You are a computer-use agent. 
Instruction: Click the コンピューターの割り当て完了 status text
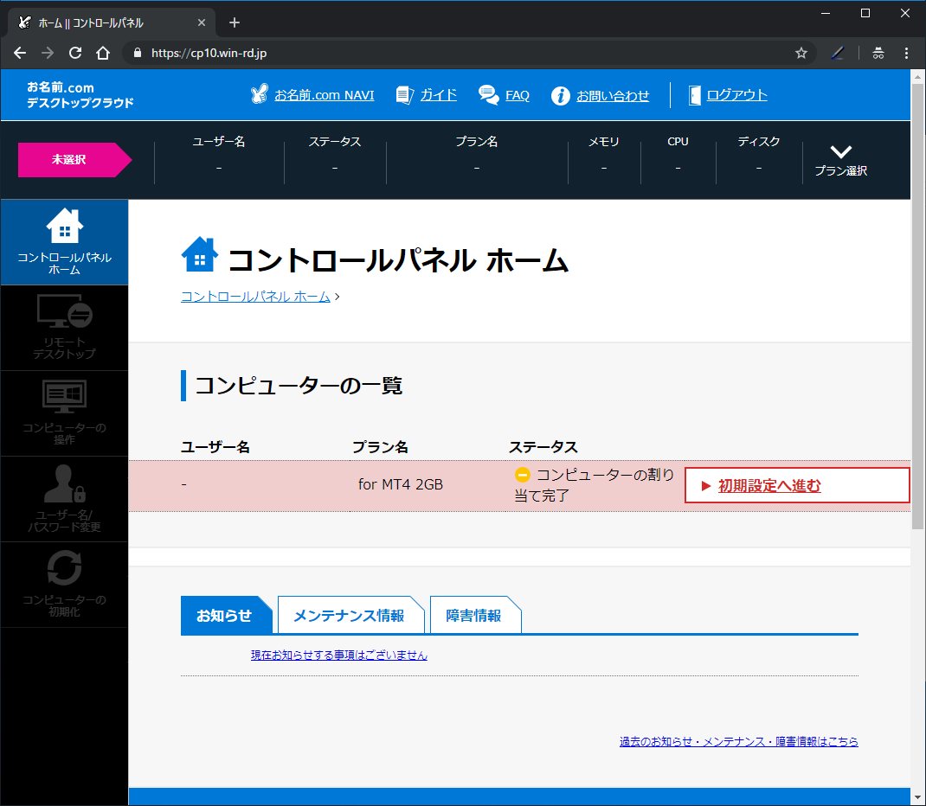[x=594, y=485]
